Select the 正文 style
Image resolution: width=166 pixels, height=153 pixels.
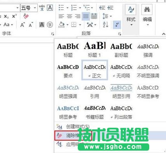coord(94,70)
